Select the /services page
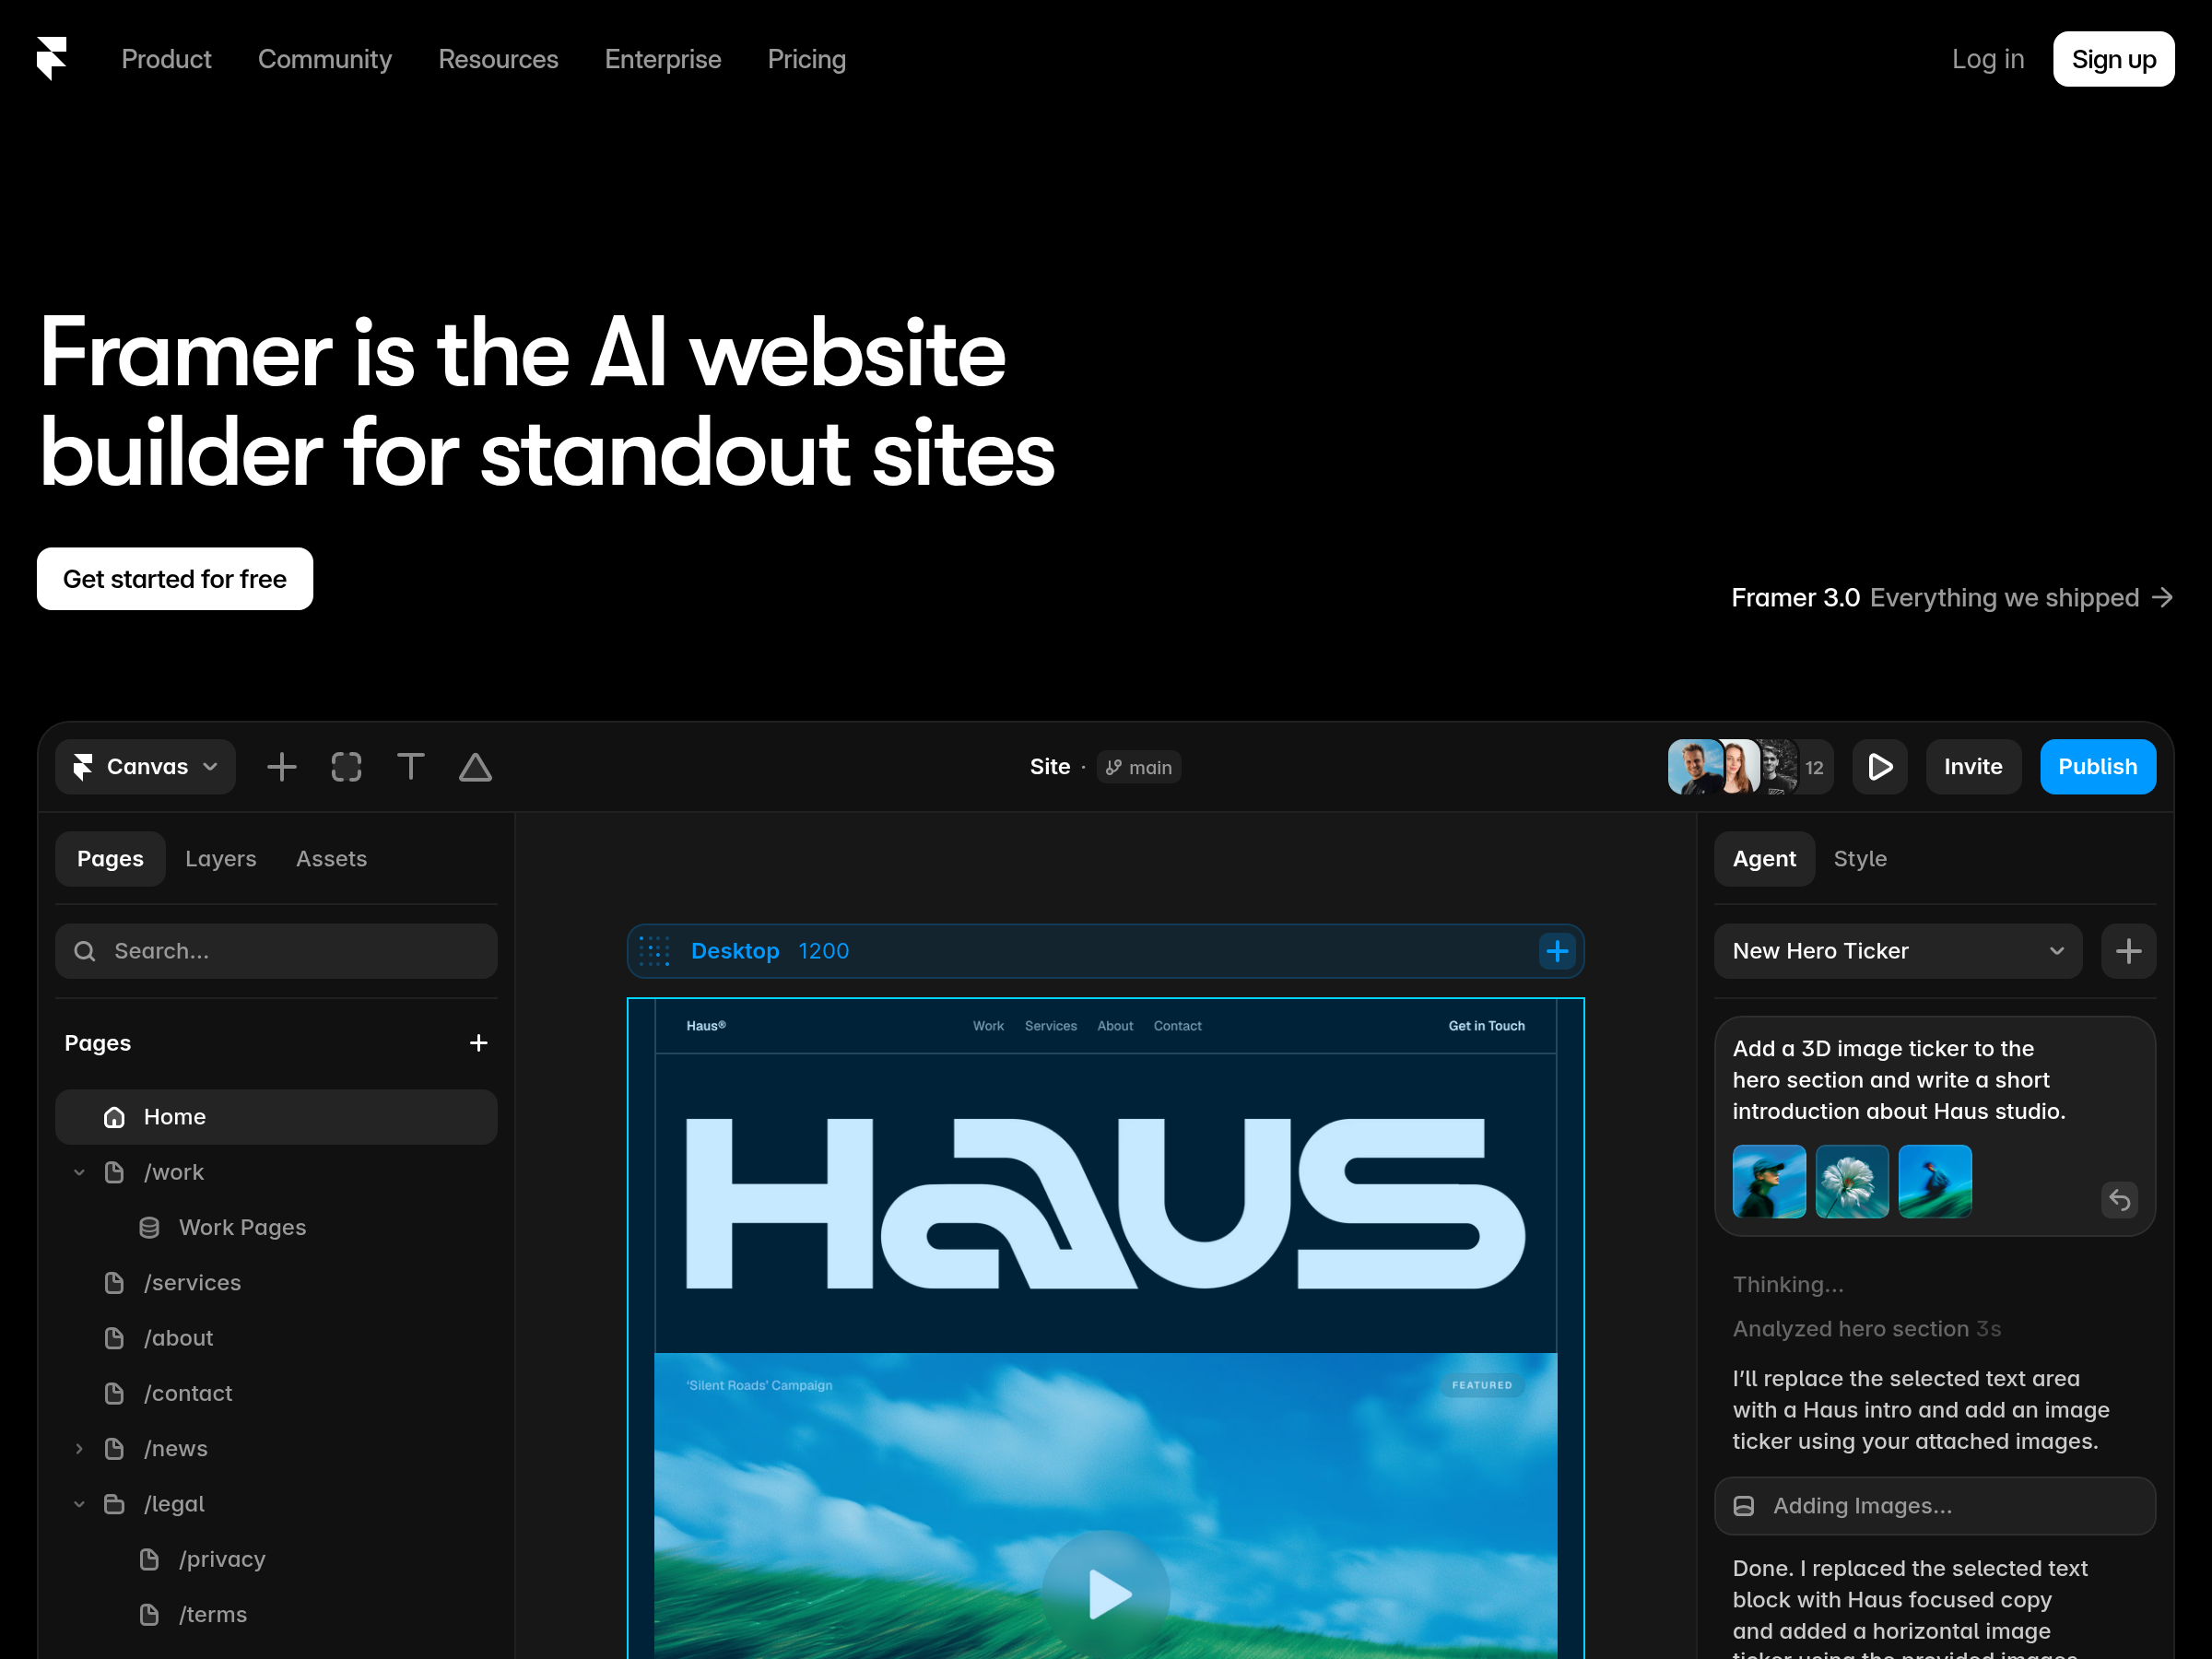 [193, 1283]
